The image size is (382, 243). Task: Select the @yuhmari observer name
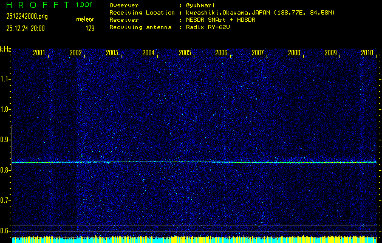click(199, 5)
